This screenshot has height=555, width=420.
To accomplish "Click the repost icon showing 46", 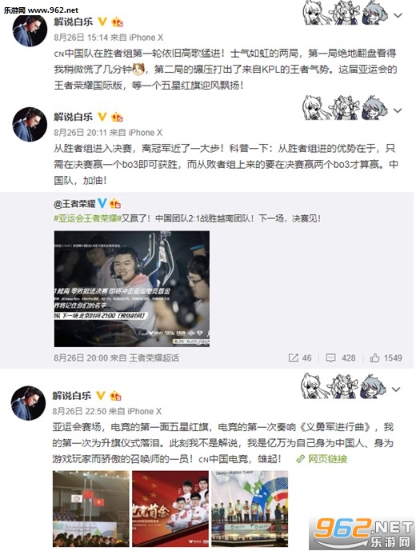I will (x=293, y=357).
